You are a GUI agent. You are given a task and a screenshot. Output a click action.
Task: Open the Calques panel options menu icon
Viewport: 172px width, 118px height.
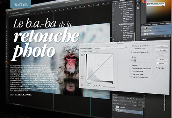click(x=144, y=97)
